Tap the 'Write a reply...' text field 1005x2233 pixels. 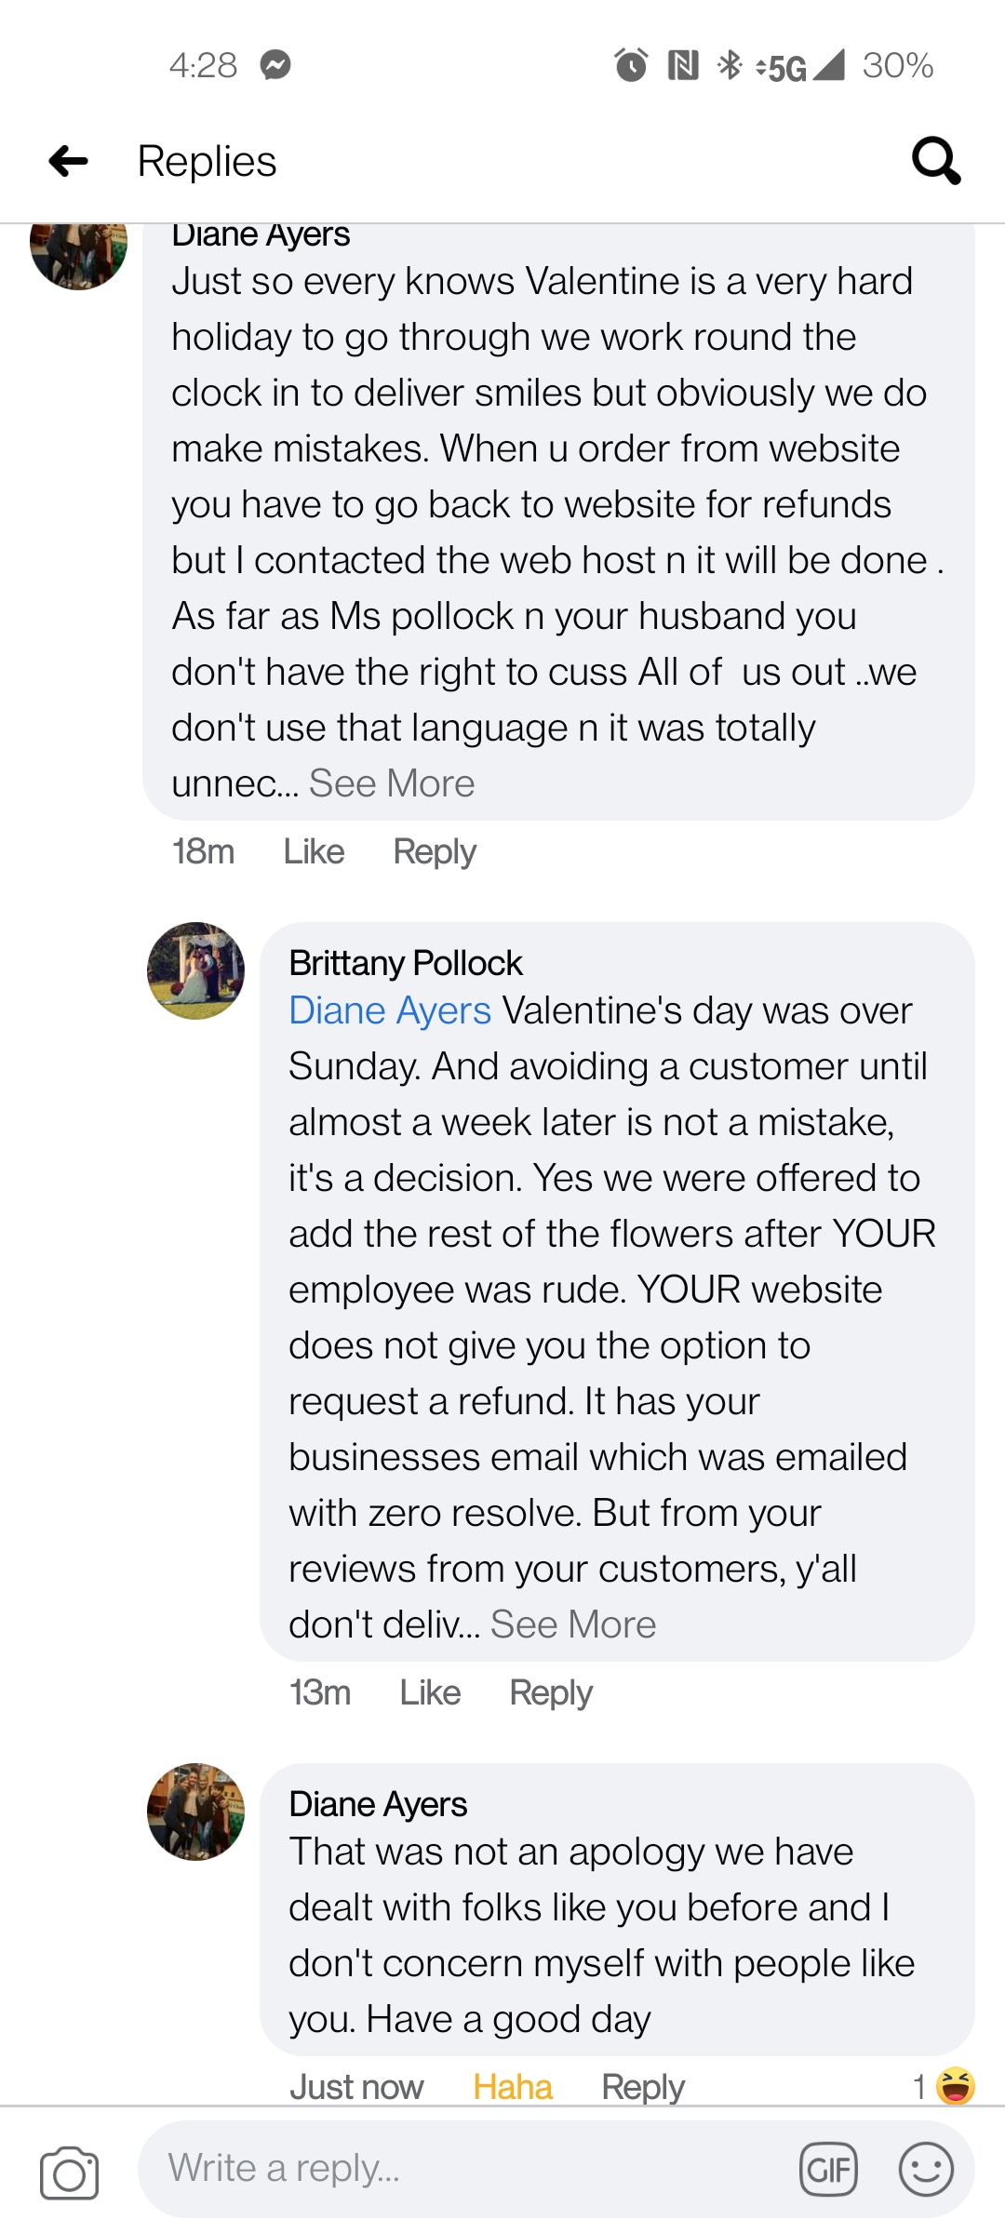tap(465, 2169)
